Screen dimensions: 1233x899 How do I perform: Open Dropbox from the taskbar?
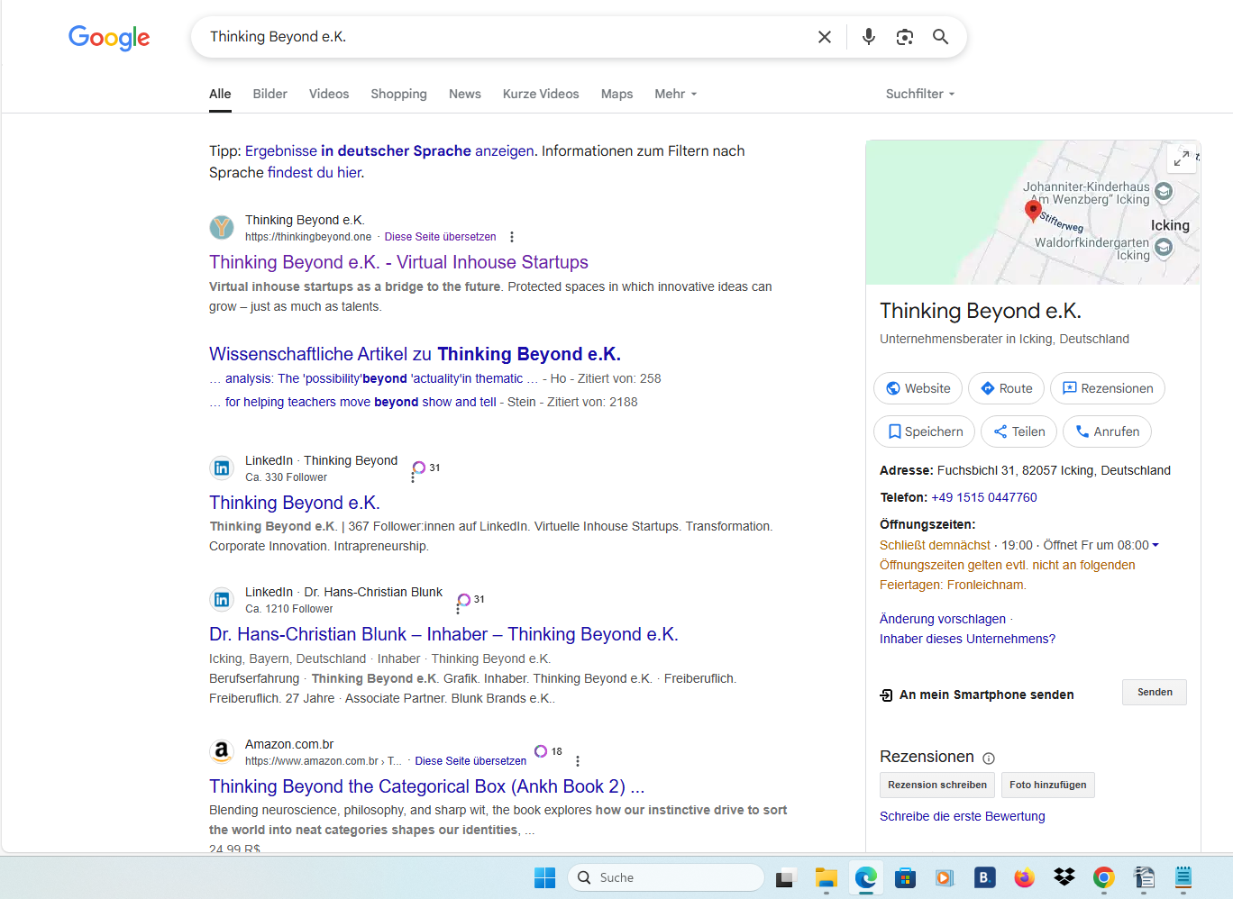coord(1064,877)
